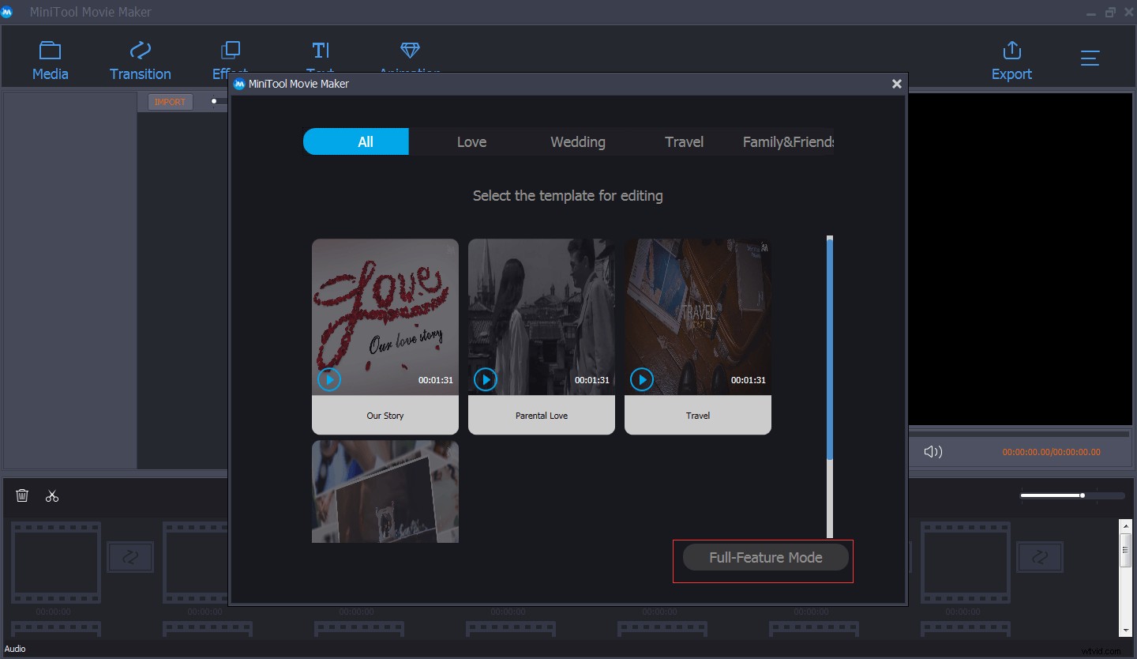The image size is (1137, 659).
Task: Close the template selection dialog
Action: [896, 84]
